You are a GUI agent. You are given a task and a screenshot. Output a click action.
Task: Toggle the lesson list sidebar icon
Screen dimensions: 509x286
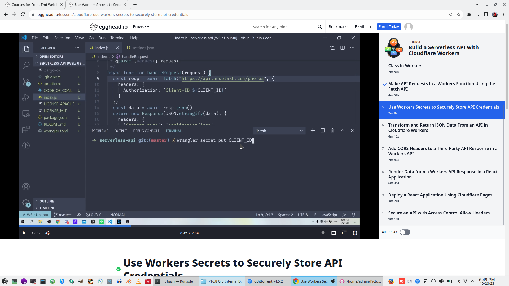point(344,233)
